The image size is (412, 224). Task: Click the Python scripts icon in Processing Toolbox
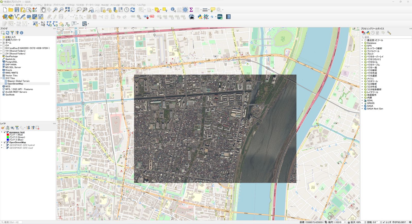(x=368, y=33)
